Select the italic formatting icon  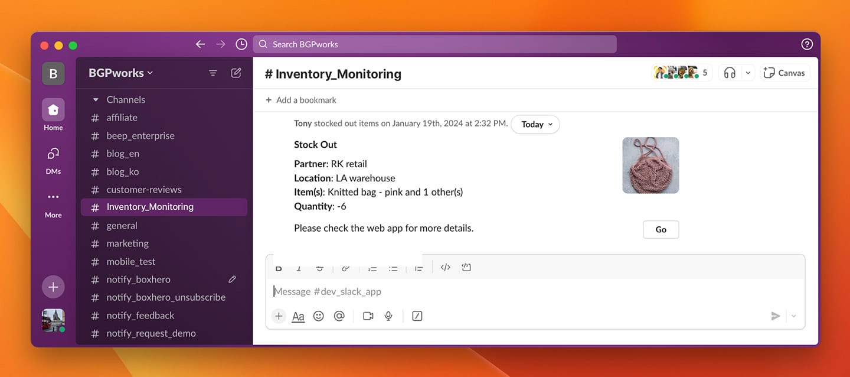pyautogui.click(x=299, y=267)
